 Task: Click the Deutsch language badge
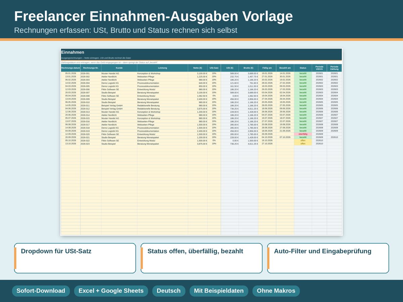point(169,291)
